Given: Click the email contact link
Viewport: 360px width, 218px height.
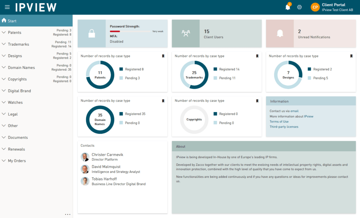Looking at the screenshot, I should pos(294,111).
